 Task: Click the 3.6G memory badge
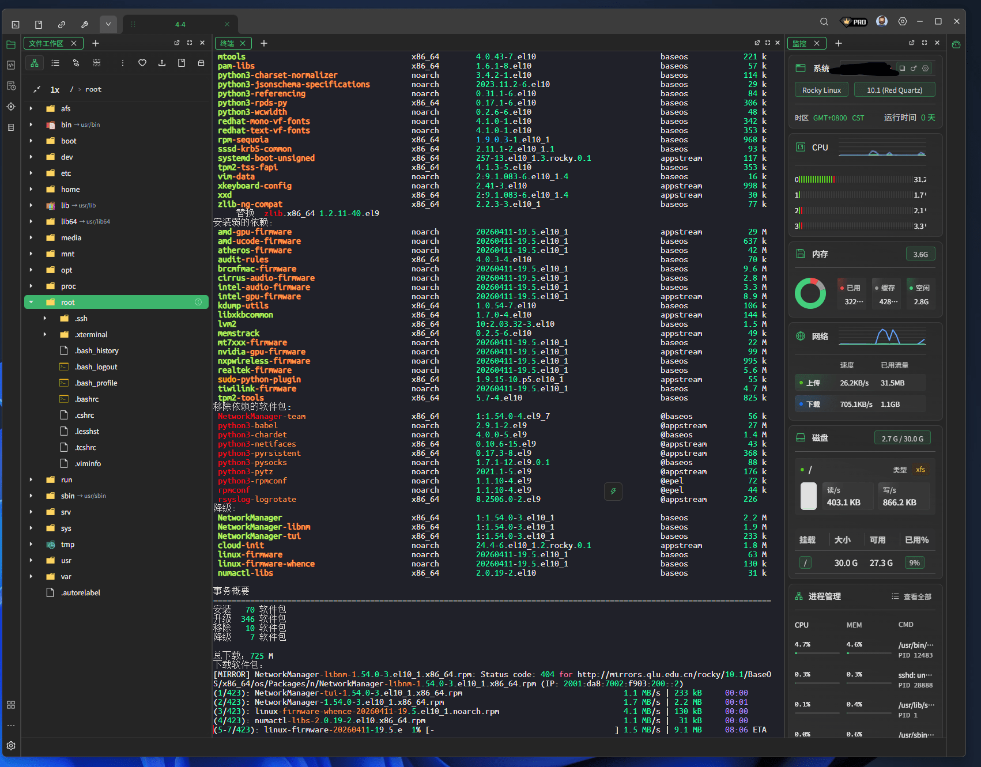click(x=920, y=254)
